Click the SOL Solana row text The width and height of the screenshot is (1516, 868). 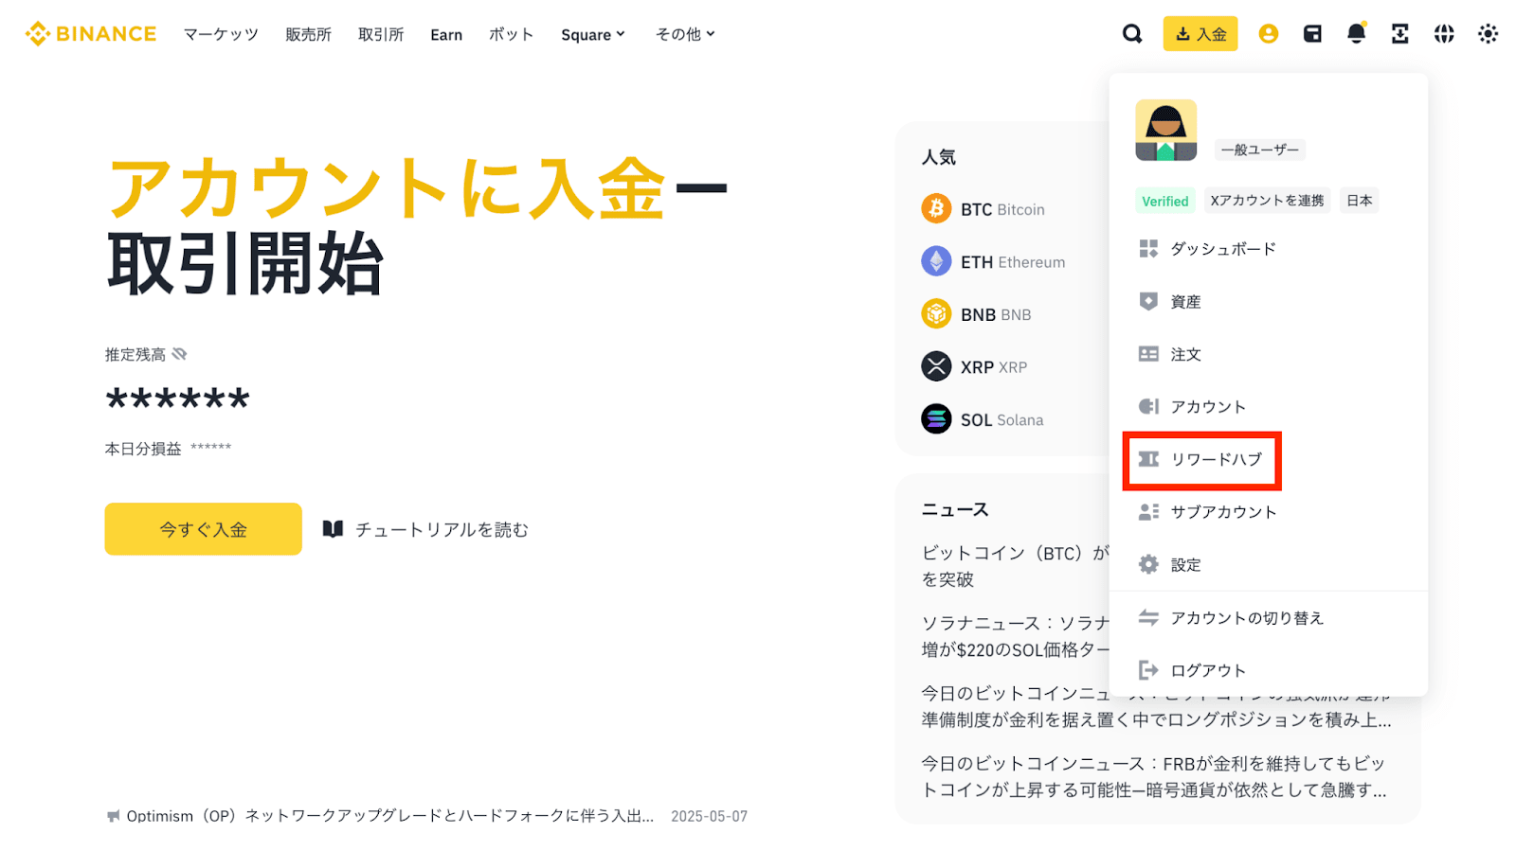tap(1002, 420)
